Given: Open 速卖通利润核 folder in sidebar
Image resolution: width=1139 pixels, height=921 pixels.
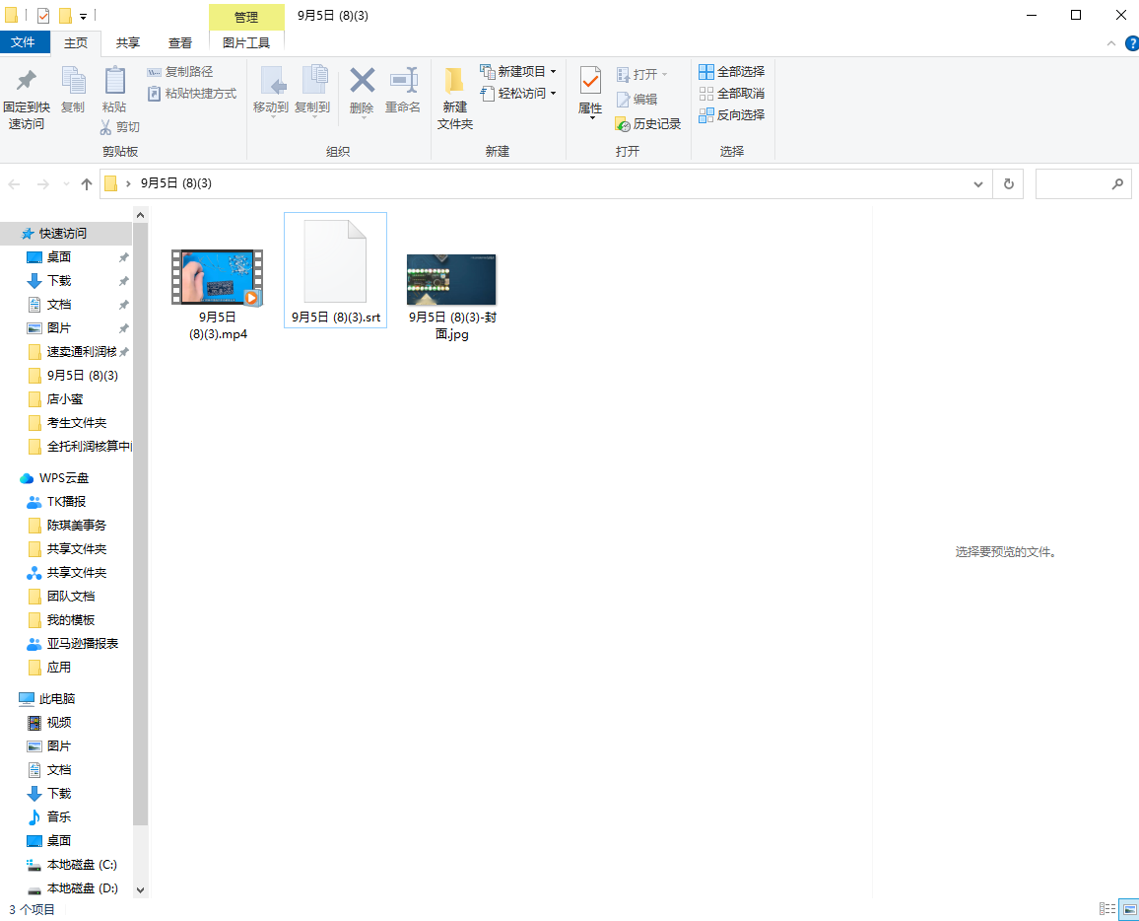Looking at the screenshot, I should pyautogui.click(x=82, y=352).
